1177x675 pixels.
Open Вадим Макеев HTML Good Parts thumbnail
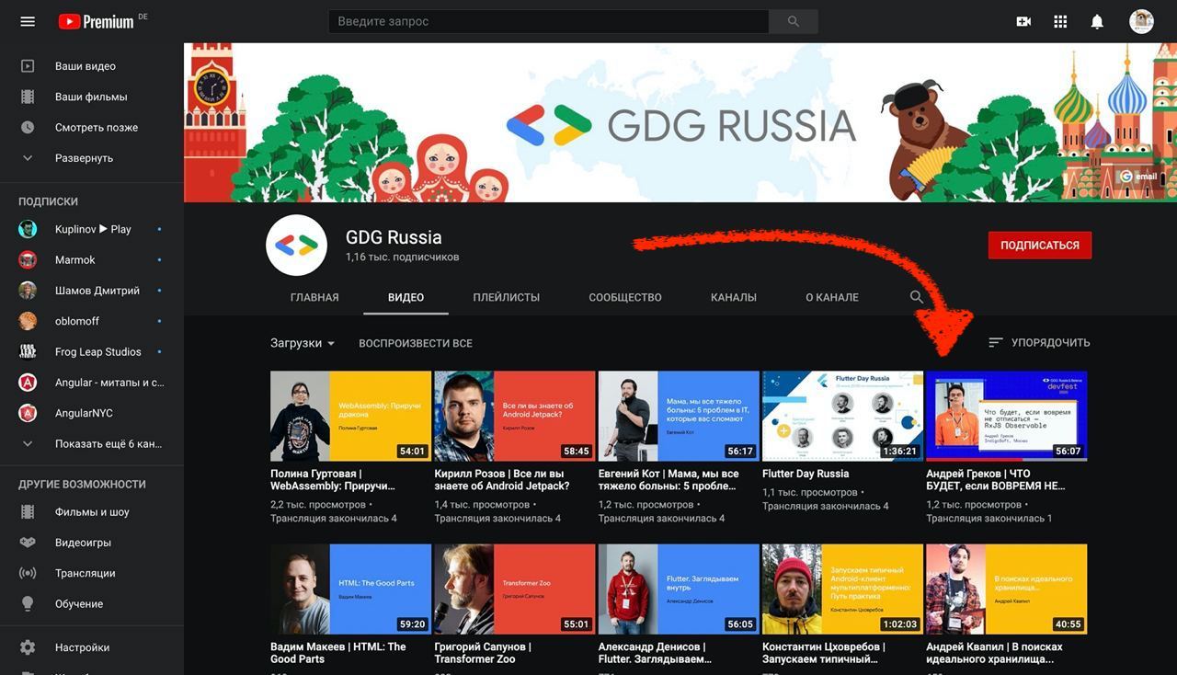[x=350, y=589]
